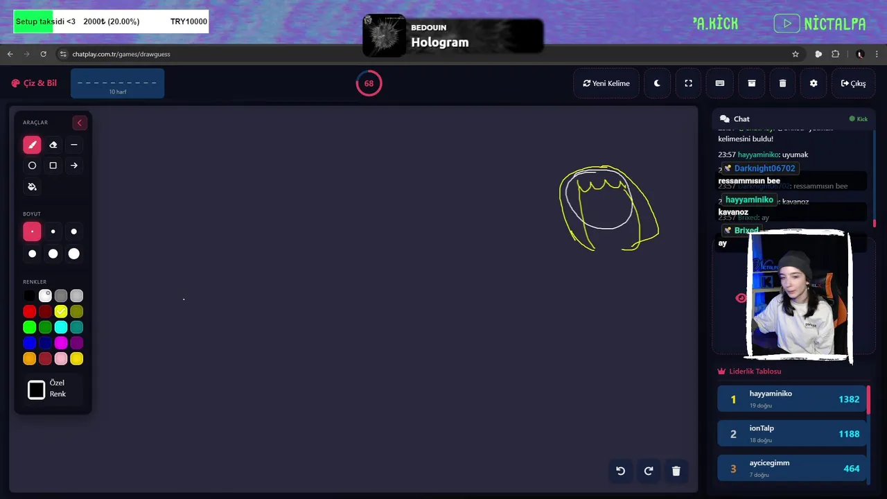Select the arrow shape tool
The height and width of the screenshot is (499, 887).
tap(74, 166)
